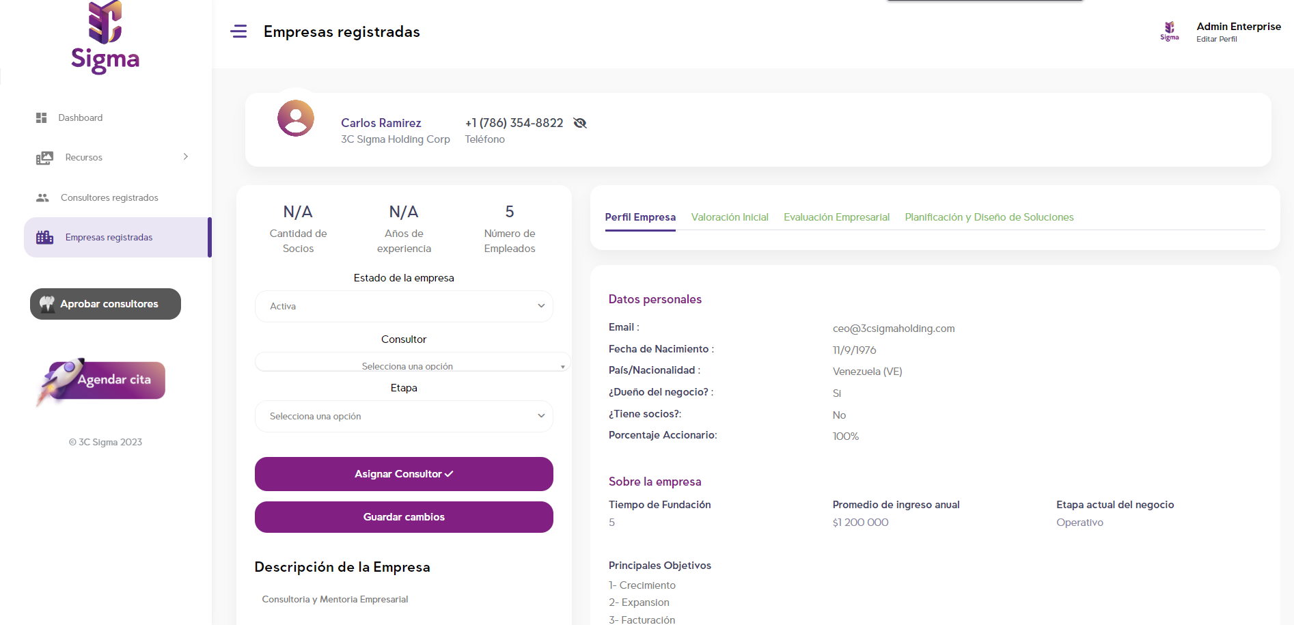Click the hamburger menu icon
Screen dimensions: 1294x625
coord(238,31)
